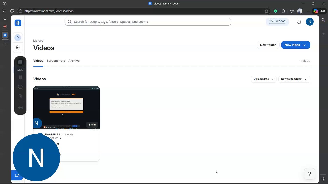Click the red recording tab icon
Viewport: 328px width, 184px height.
pos(5,26)
